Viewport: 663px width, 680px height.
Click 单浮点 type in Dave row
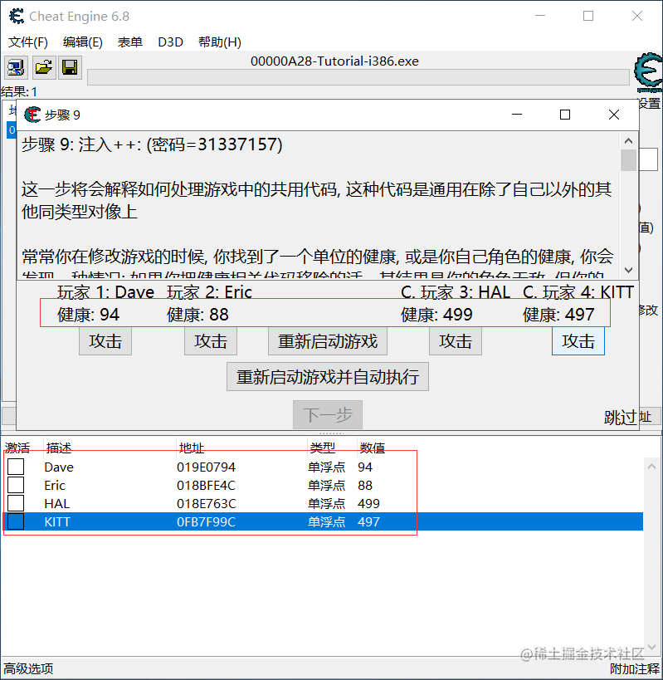327,467
